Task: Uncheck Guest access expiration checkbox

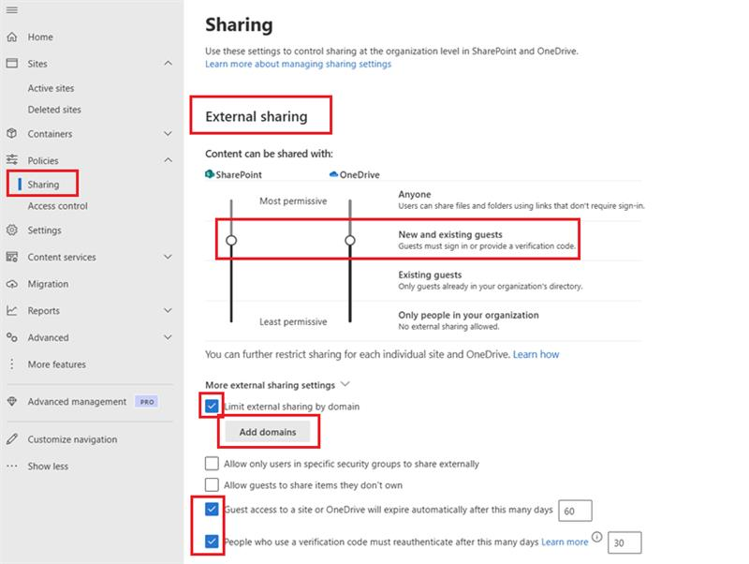Action: [x=212, y=509]
